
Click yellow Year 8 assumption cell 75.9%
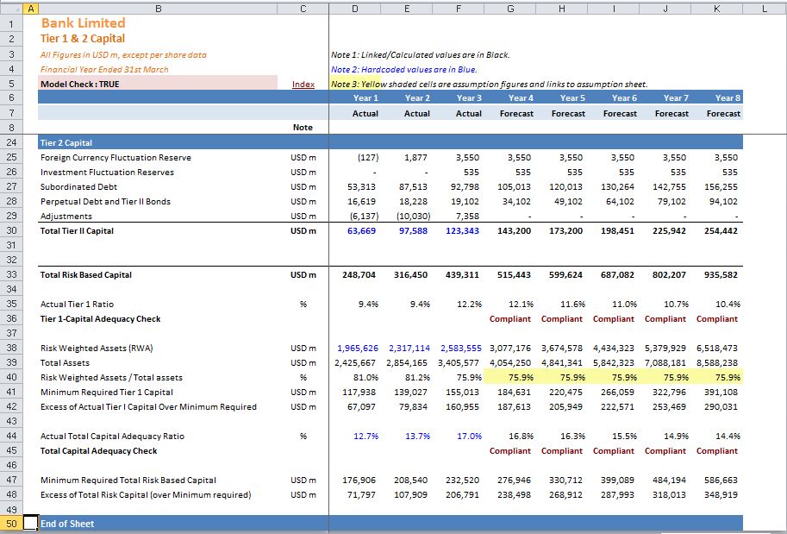[716, 377]
